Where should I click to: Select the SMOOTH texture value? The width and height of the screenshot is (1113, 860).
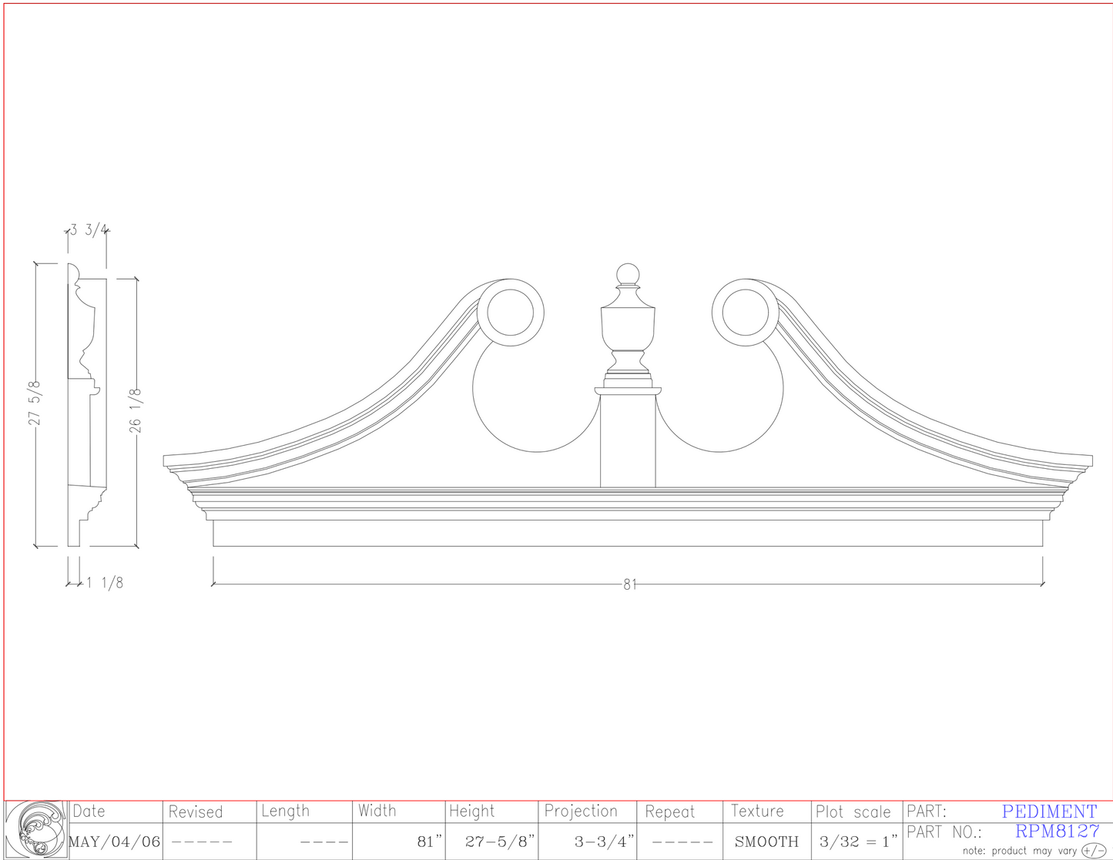[x=768, y=841]
